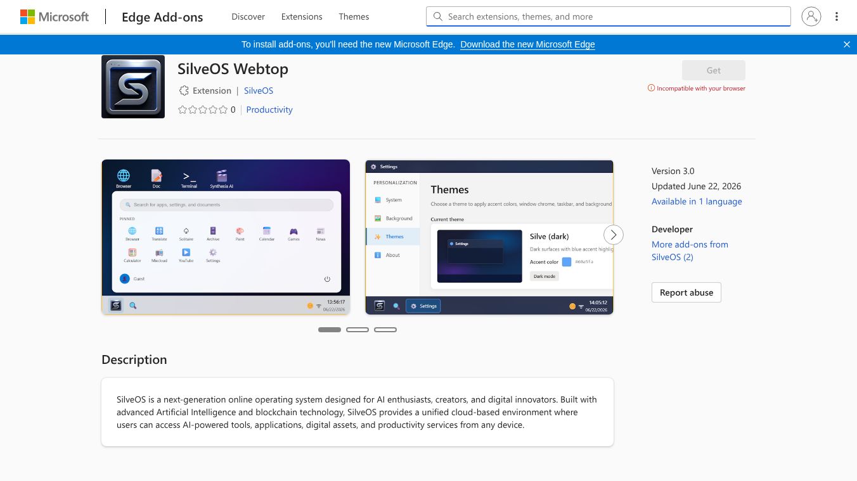This screenshot has height=481, width=857.
Task: Open the first screenshot of start menu
Action: click(x=226, y=237)
